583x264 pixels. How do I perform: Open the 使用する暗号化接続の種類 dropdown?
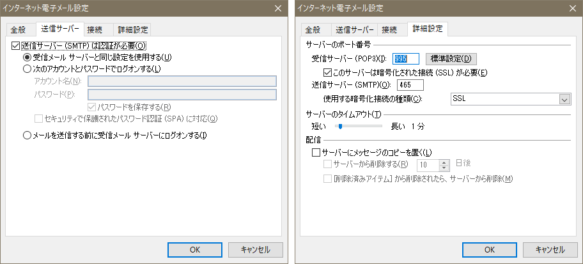(x=510, y=99)
